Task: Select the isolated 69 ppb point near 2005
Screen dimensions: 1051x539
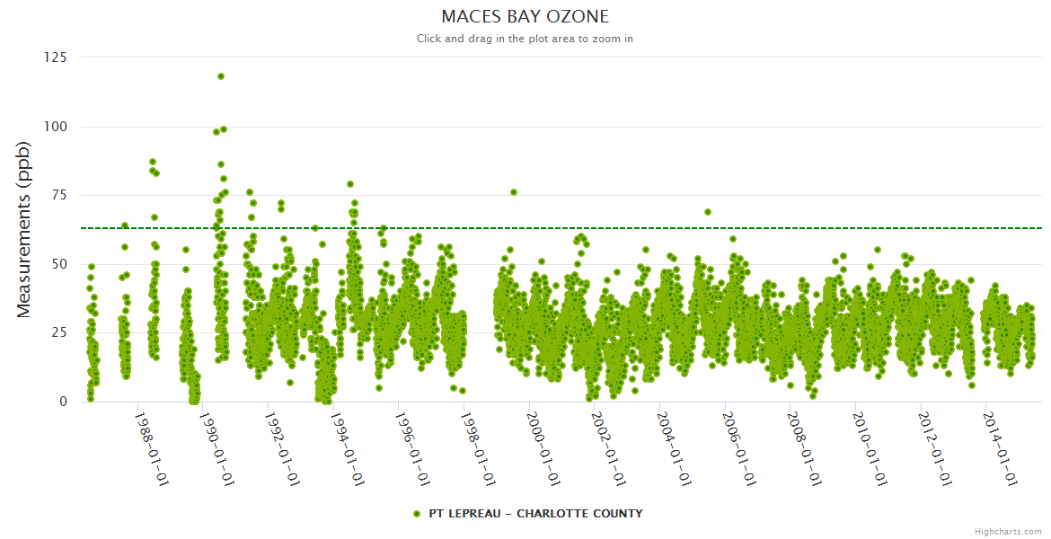Action: coord(708,212)
